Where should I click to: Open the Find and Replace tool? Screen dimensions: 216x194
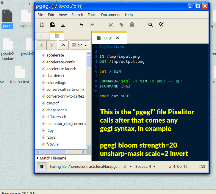pos(161,25)
